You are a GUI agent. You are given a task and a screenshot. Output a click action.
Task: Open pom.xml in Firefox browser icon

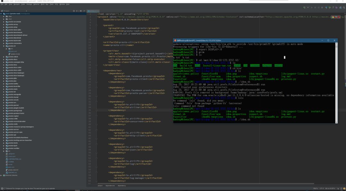pyautogui.click(x=336, y=17)
